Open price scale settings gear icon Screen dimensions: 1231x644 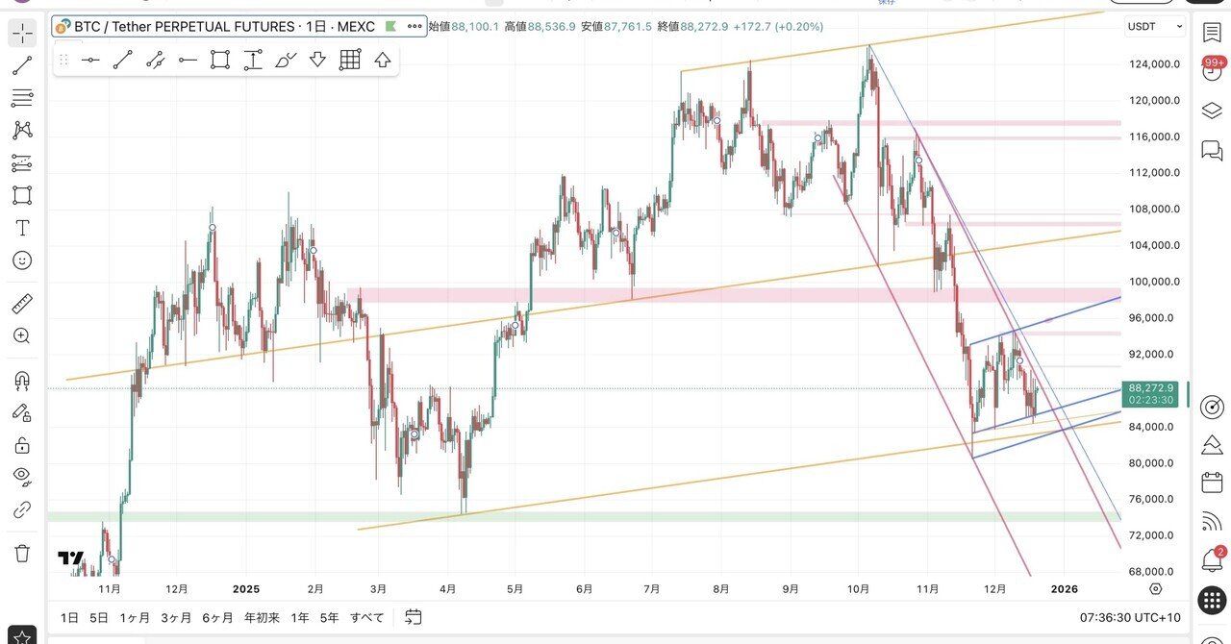1155,588
